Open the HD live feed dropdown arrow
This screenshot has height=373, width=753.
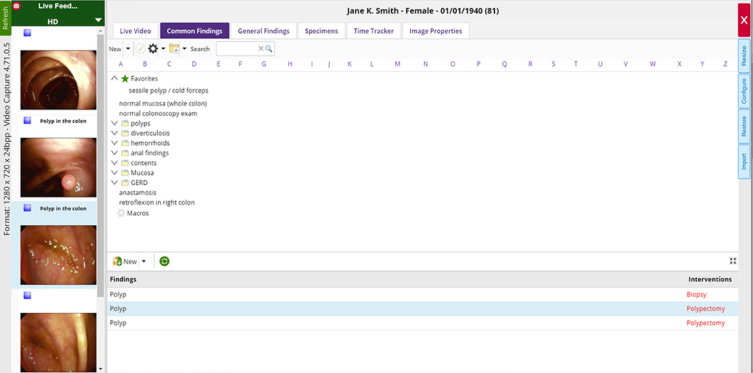(x=98, y=21)
